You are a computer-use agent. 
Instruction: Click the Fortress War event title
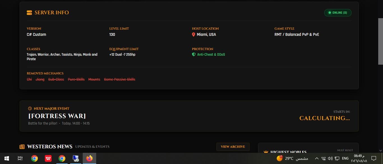pyautogui.click(x=57, y=116)
